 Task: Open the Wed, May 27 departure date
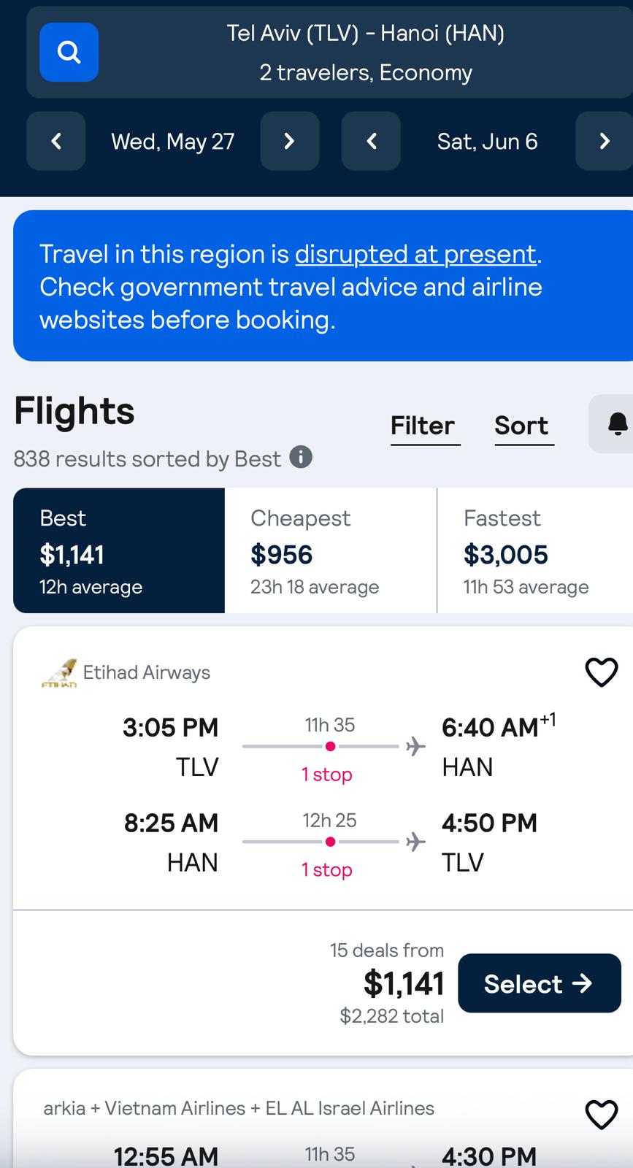pyautogui.click(x=173, y=141)
